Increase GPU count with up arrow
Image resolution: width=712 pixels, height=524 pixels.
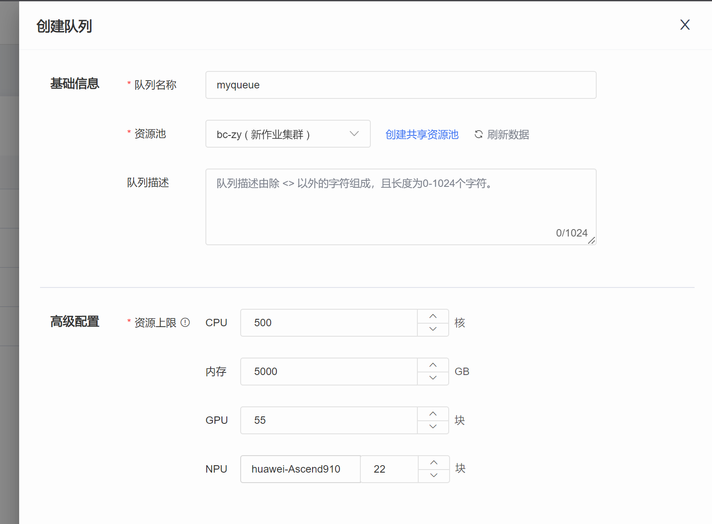point(433,414)
